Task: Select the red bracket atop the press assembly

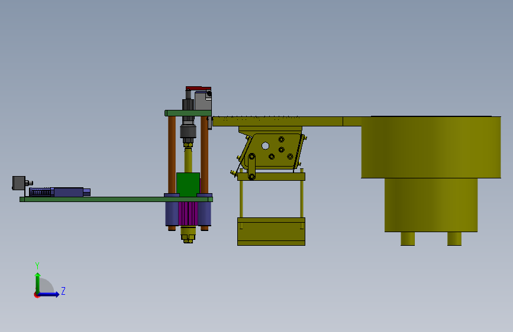Action: coord(199,89)
